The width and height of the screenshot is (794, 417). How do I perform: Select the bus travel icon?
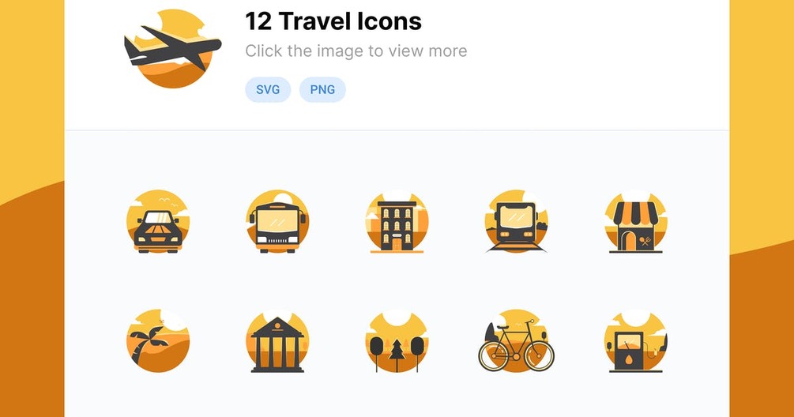[x=277, y=222]
